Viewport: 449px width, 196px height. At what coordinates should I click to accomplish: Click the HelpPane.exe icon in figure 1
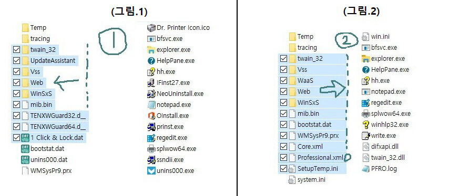click(x=151, y=60)
